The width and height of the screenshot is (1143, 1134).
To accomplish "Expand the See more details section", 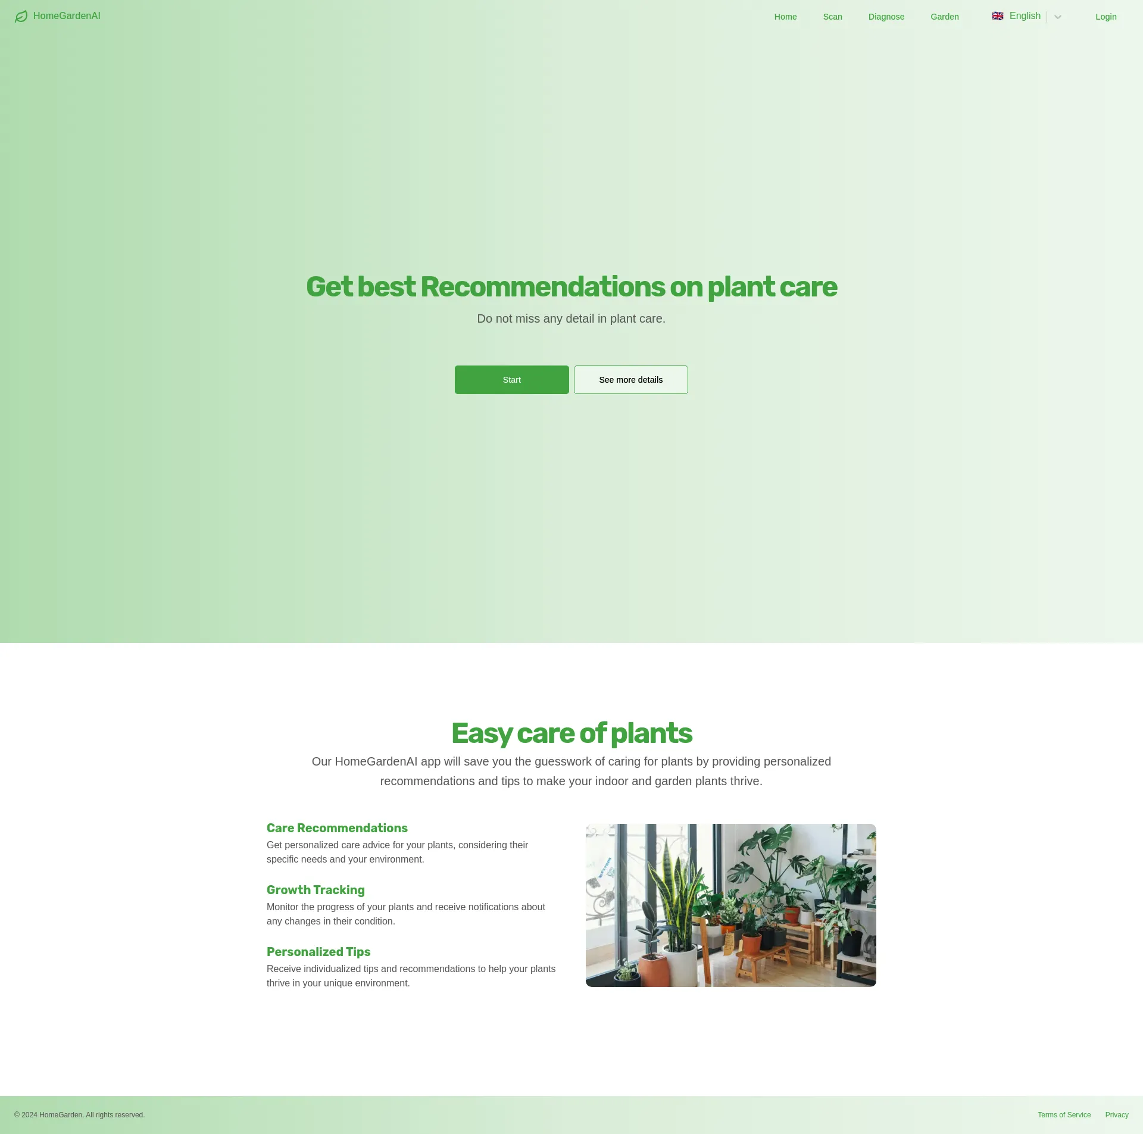I will tap(630, 379).
